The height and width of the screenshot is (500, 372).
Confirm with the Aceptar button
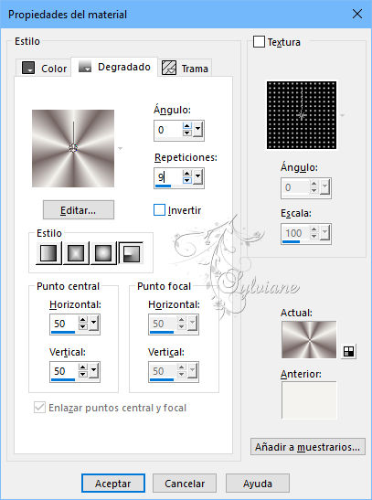coord(113,484)
